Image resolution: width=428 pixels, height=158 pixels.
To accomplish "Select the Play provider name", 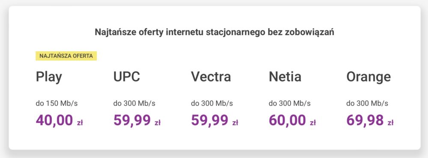I will [49, 77].
